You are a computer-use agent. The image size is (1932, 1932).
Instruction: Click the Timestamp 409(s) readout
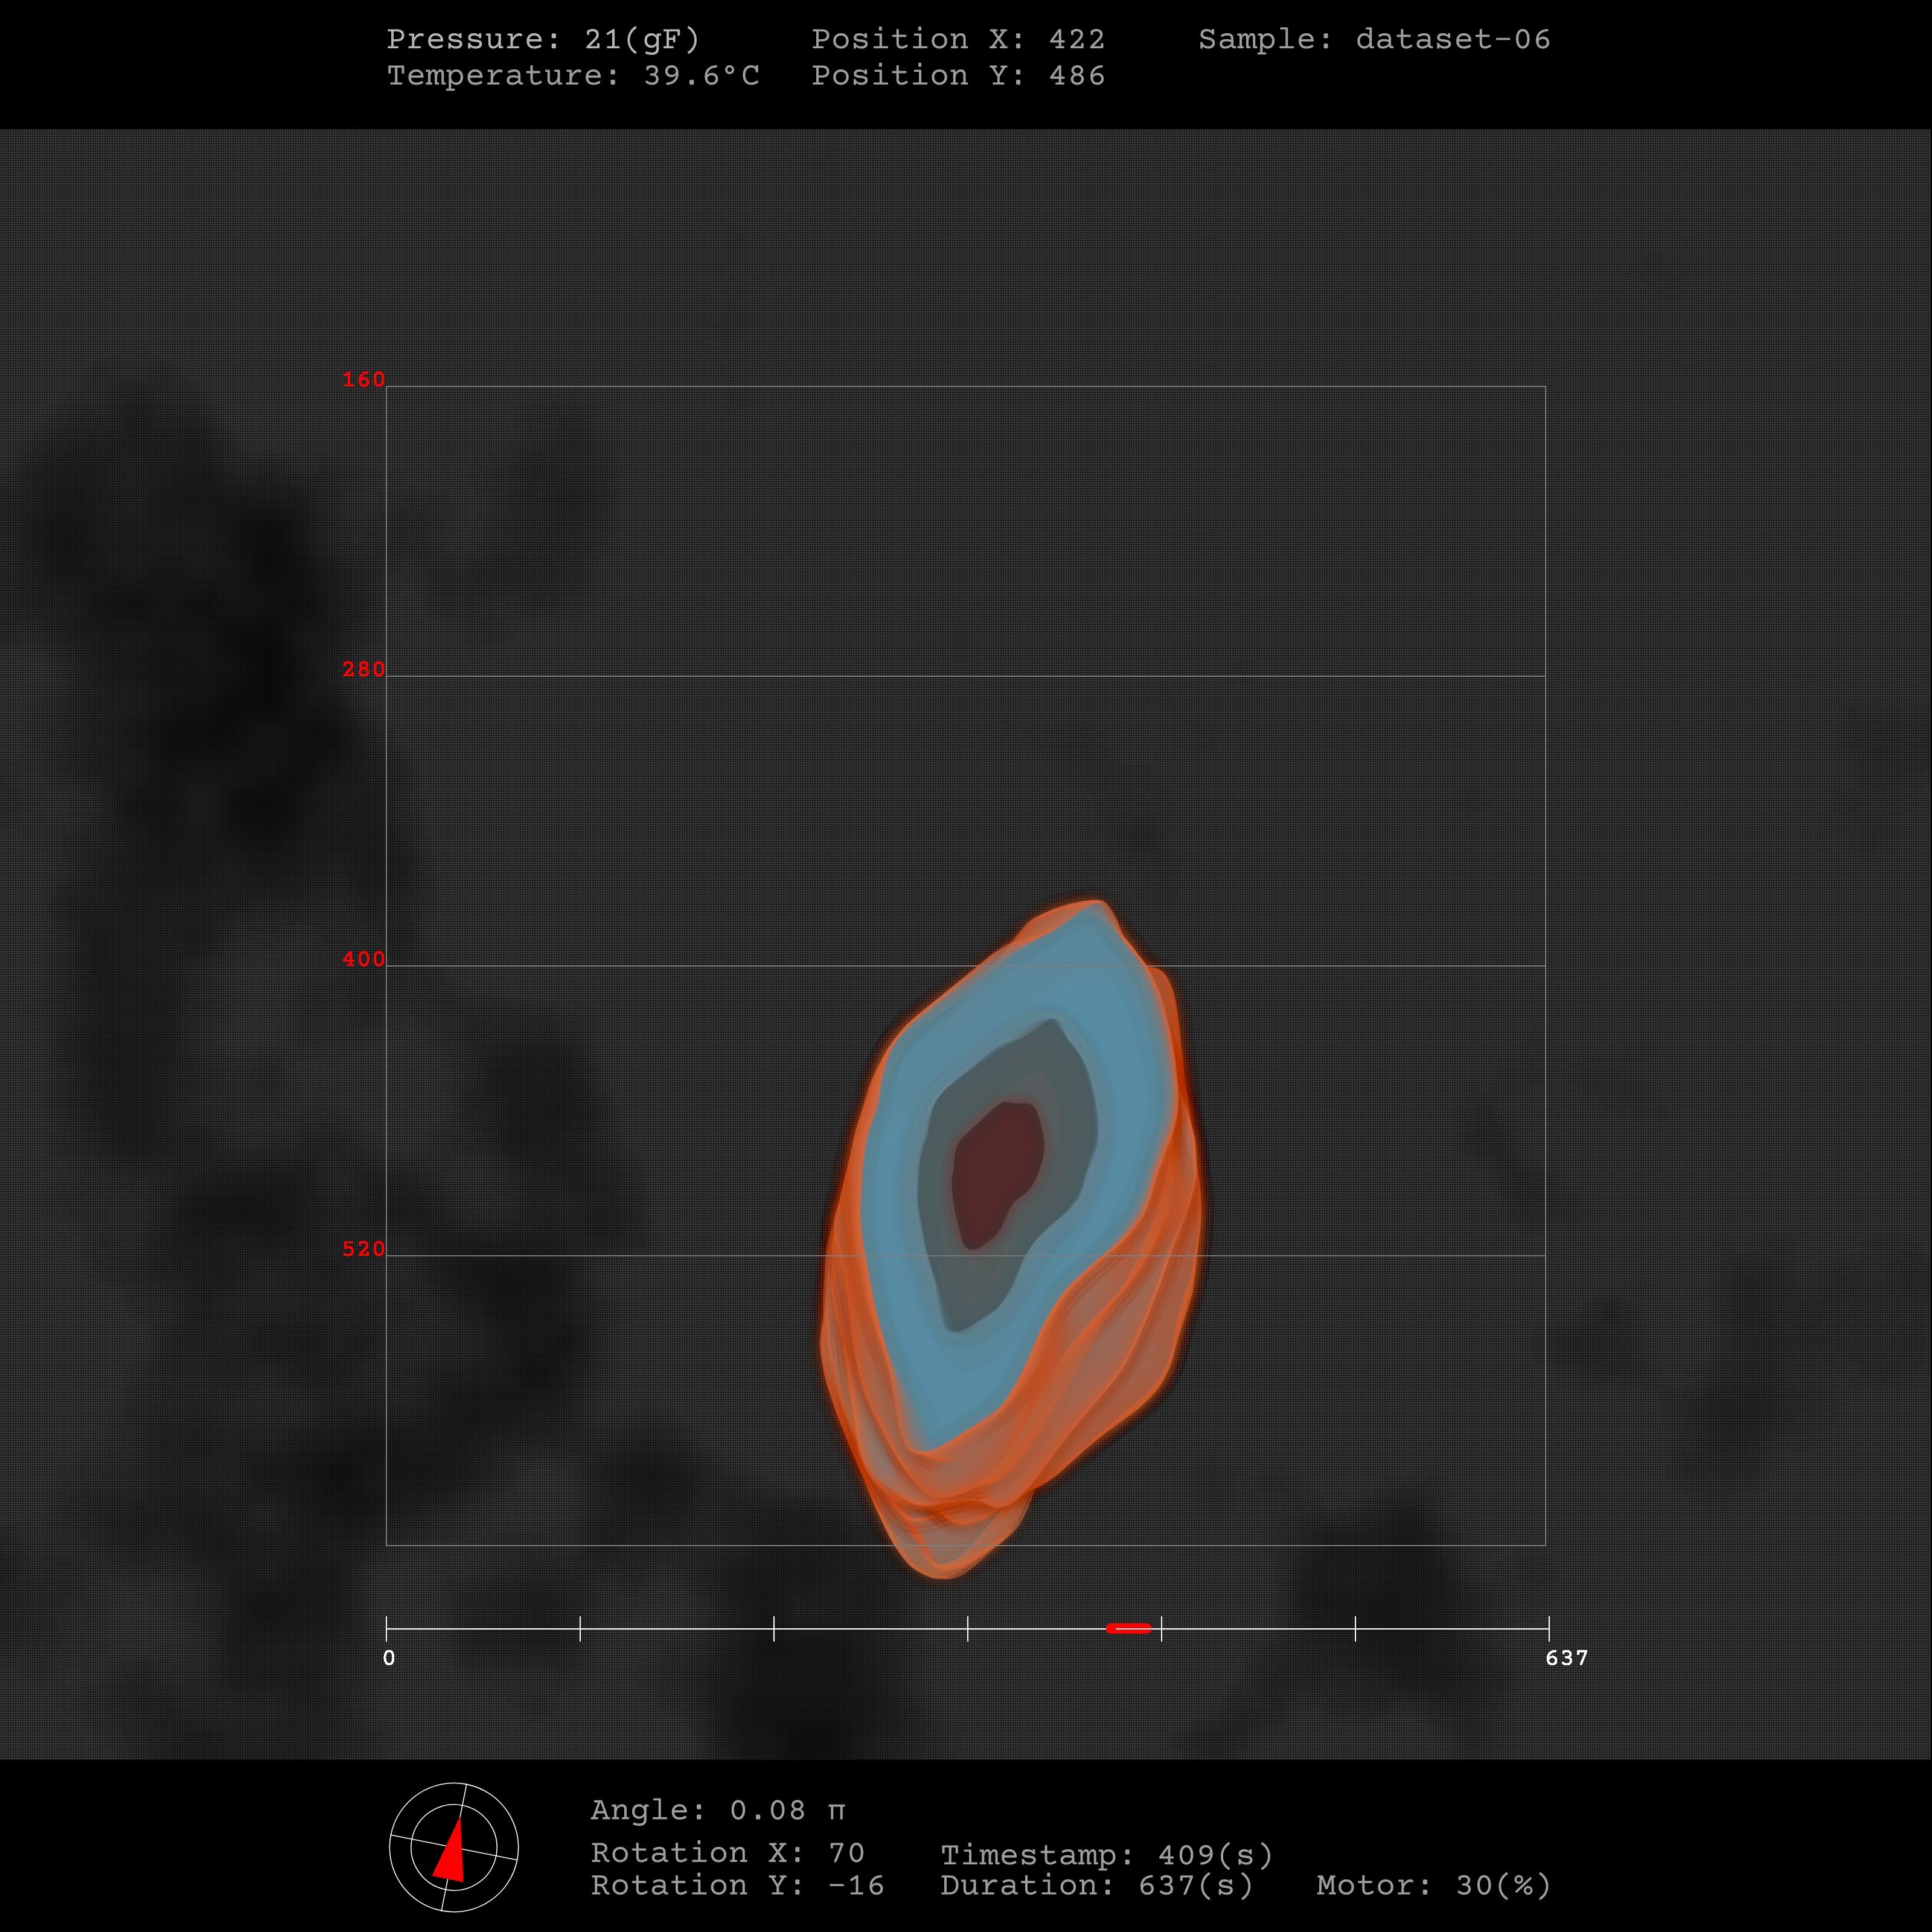[1106, 1855]
